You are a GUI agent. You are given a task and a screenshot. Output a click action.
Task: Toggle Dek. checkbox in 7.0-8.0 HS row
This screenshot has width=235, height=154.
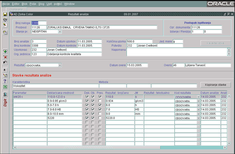coord(87,109)
